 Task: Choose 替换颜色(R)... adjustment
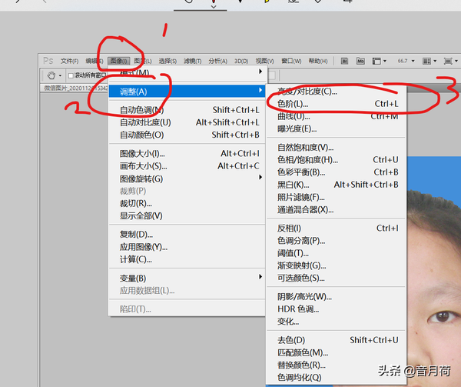tap(337, 365)
